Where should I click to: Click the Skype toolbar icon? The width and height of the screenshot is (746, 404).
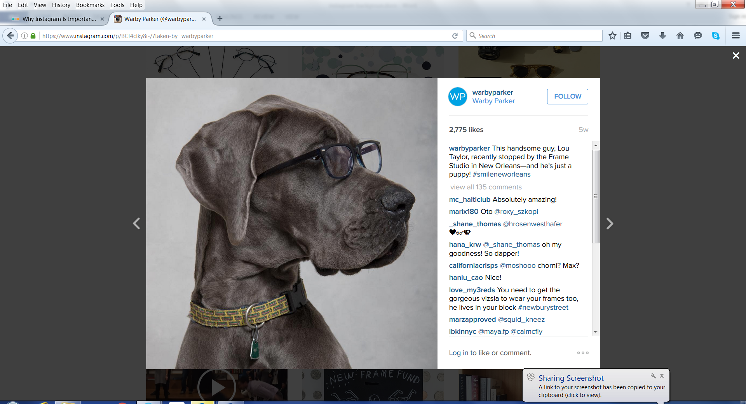715,36
